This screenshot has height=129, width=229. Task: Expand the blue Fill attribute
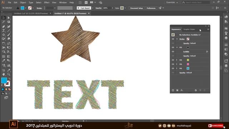click(177, 68)
